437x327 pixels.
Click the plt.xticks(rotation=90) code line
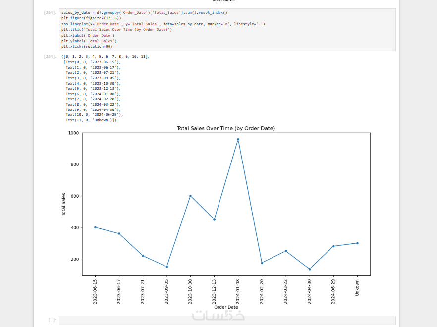(87, 46)
